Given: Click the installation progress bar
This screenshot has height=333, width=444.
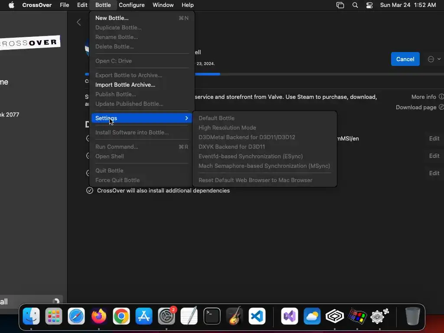Looking at the screenshot, I should (x=264, y=74).
